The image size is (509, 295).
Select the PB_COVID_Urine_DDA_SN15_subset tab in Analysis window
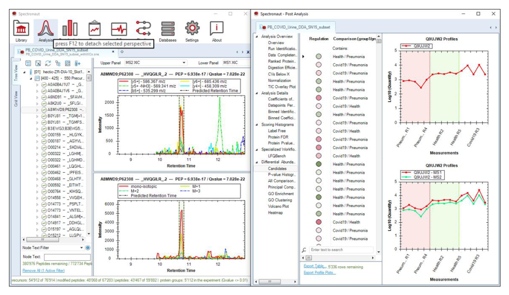pos(67,51)
